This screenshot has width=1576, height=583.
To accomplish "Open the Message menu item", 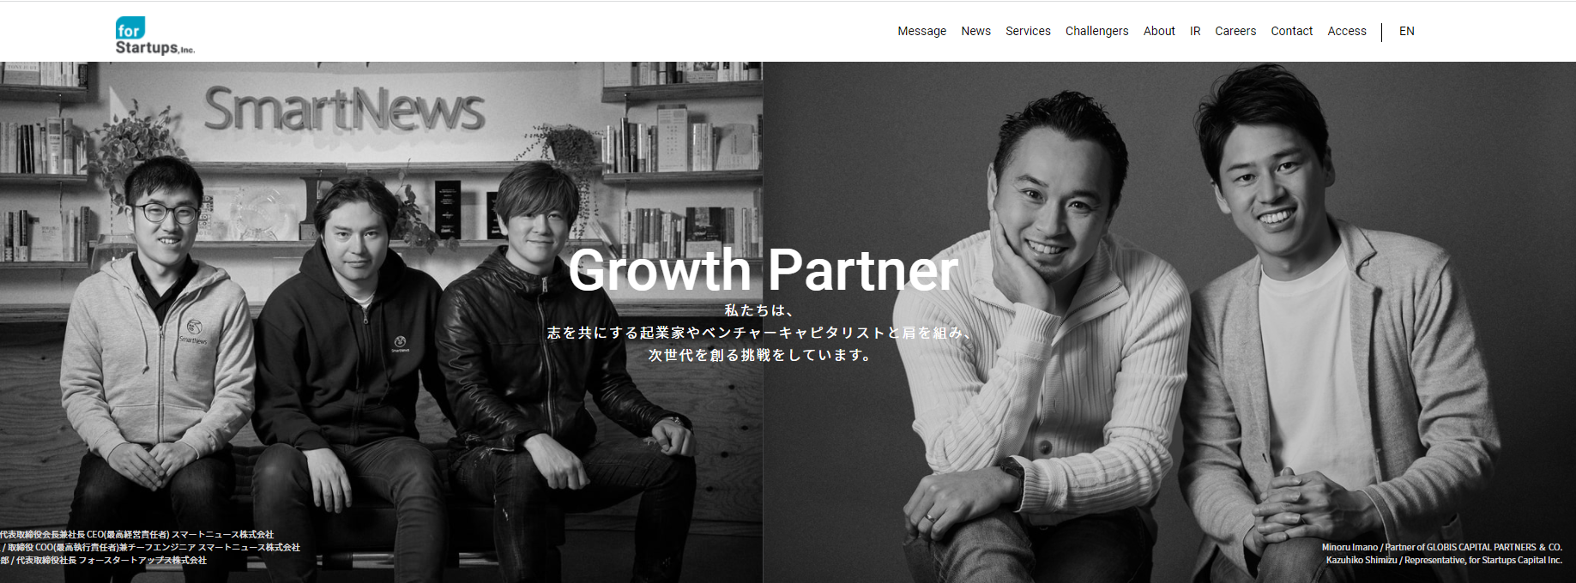I will tap(921, 31).
